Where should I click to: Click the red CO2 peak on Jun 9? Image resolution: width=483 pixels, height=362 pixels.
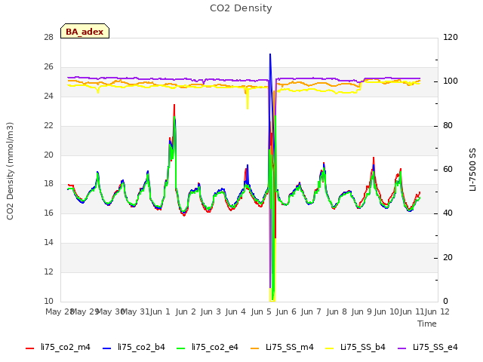click(x=374, y=158)
